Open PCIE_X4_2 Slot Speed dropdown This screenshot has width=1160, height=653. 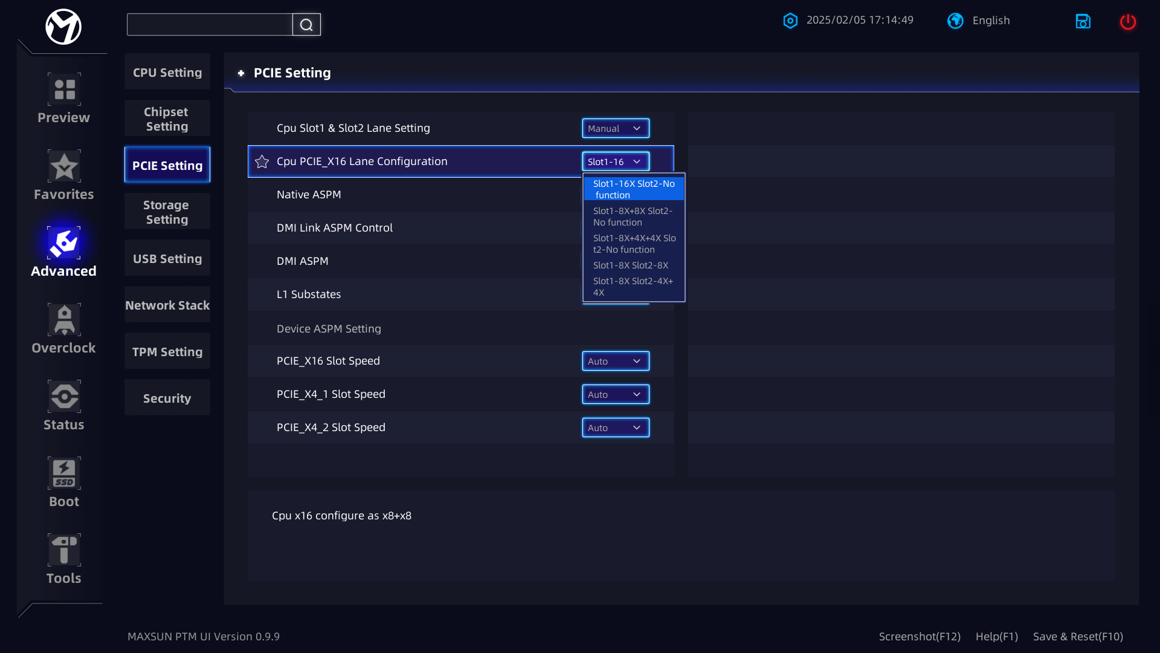tap(615, 427)
